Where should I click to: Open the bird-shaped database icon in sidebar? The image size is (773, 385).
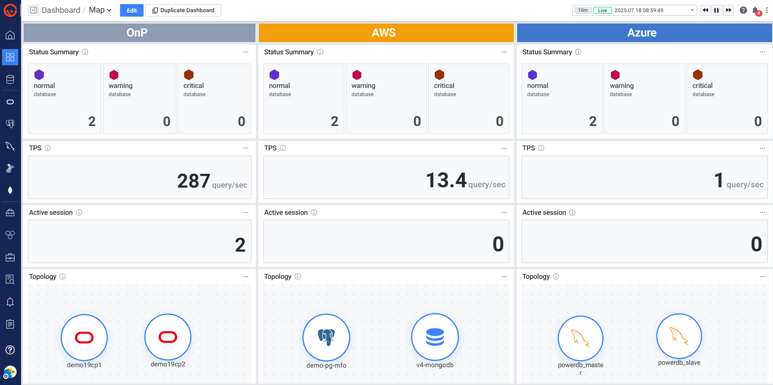point(10,168)
